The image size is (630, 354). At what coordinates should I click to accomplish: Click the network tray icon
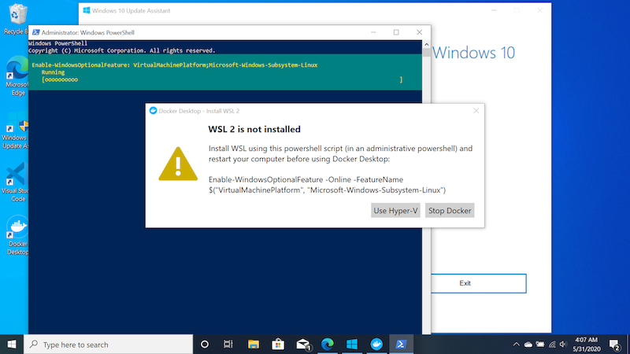click(x=553, y=345)
